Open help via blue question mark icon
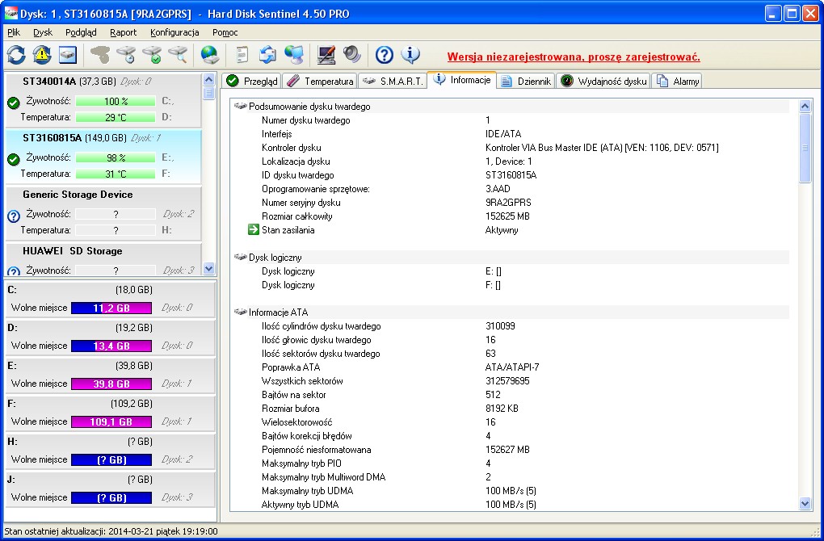The height and width of the screenshot is (541, 824). 385,55
